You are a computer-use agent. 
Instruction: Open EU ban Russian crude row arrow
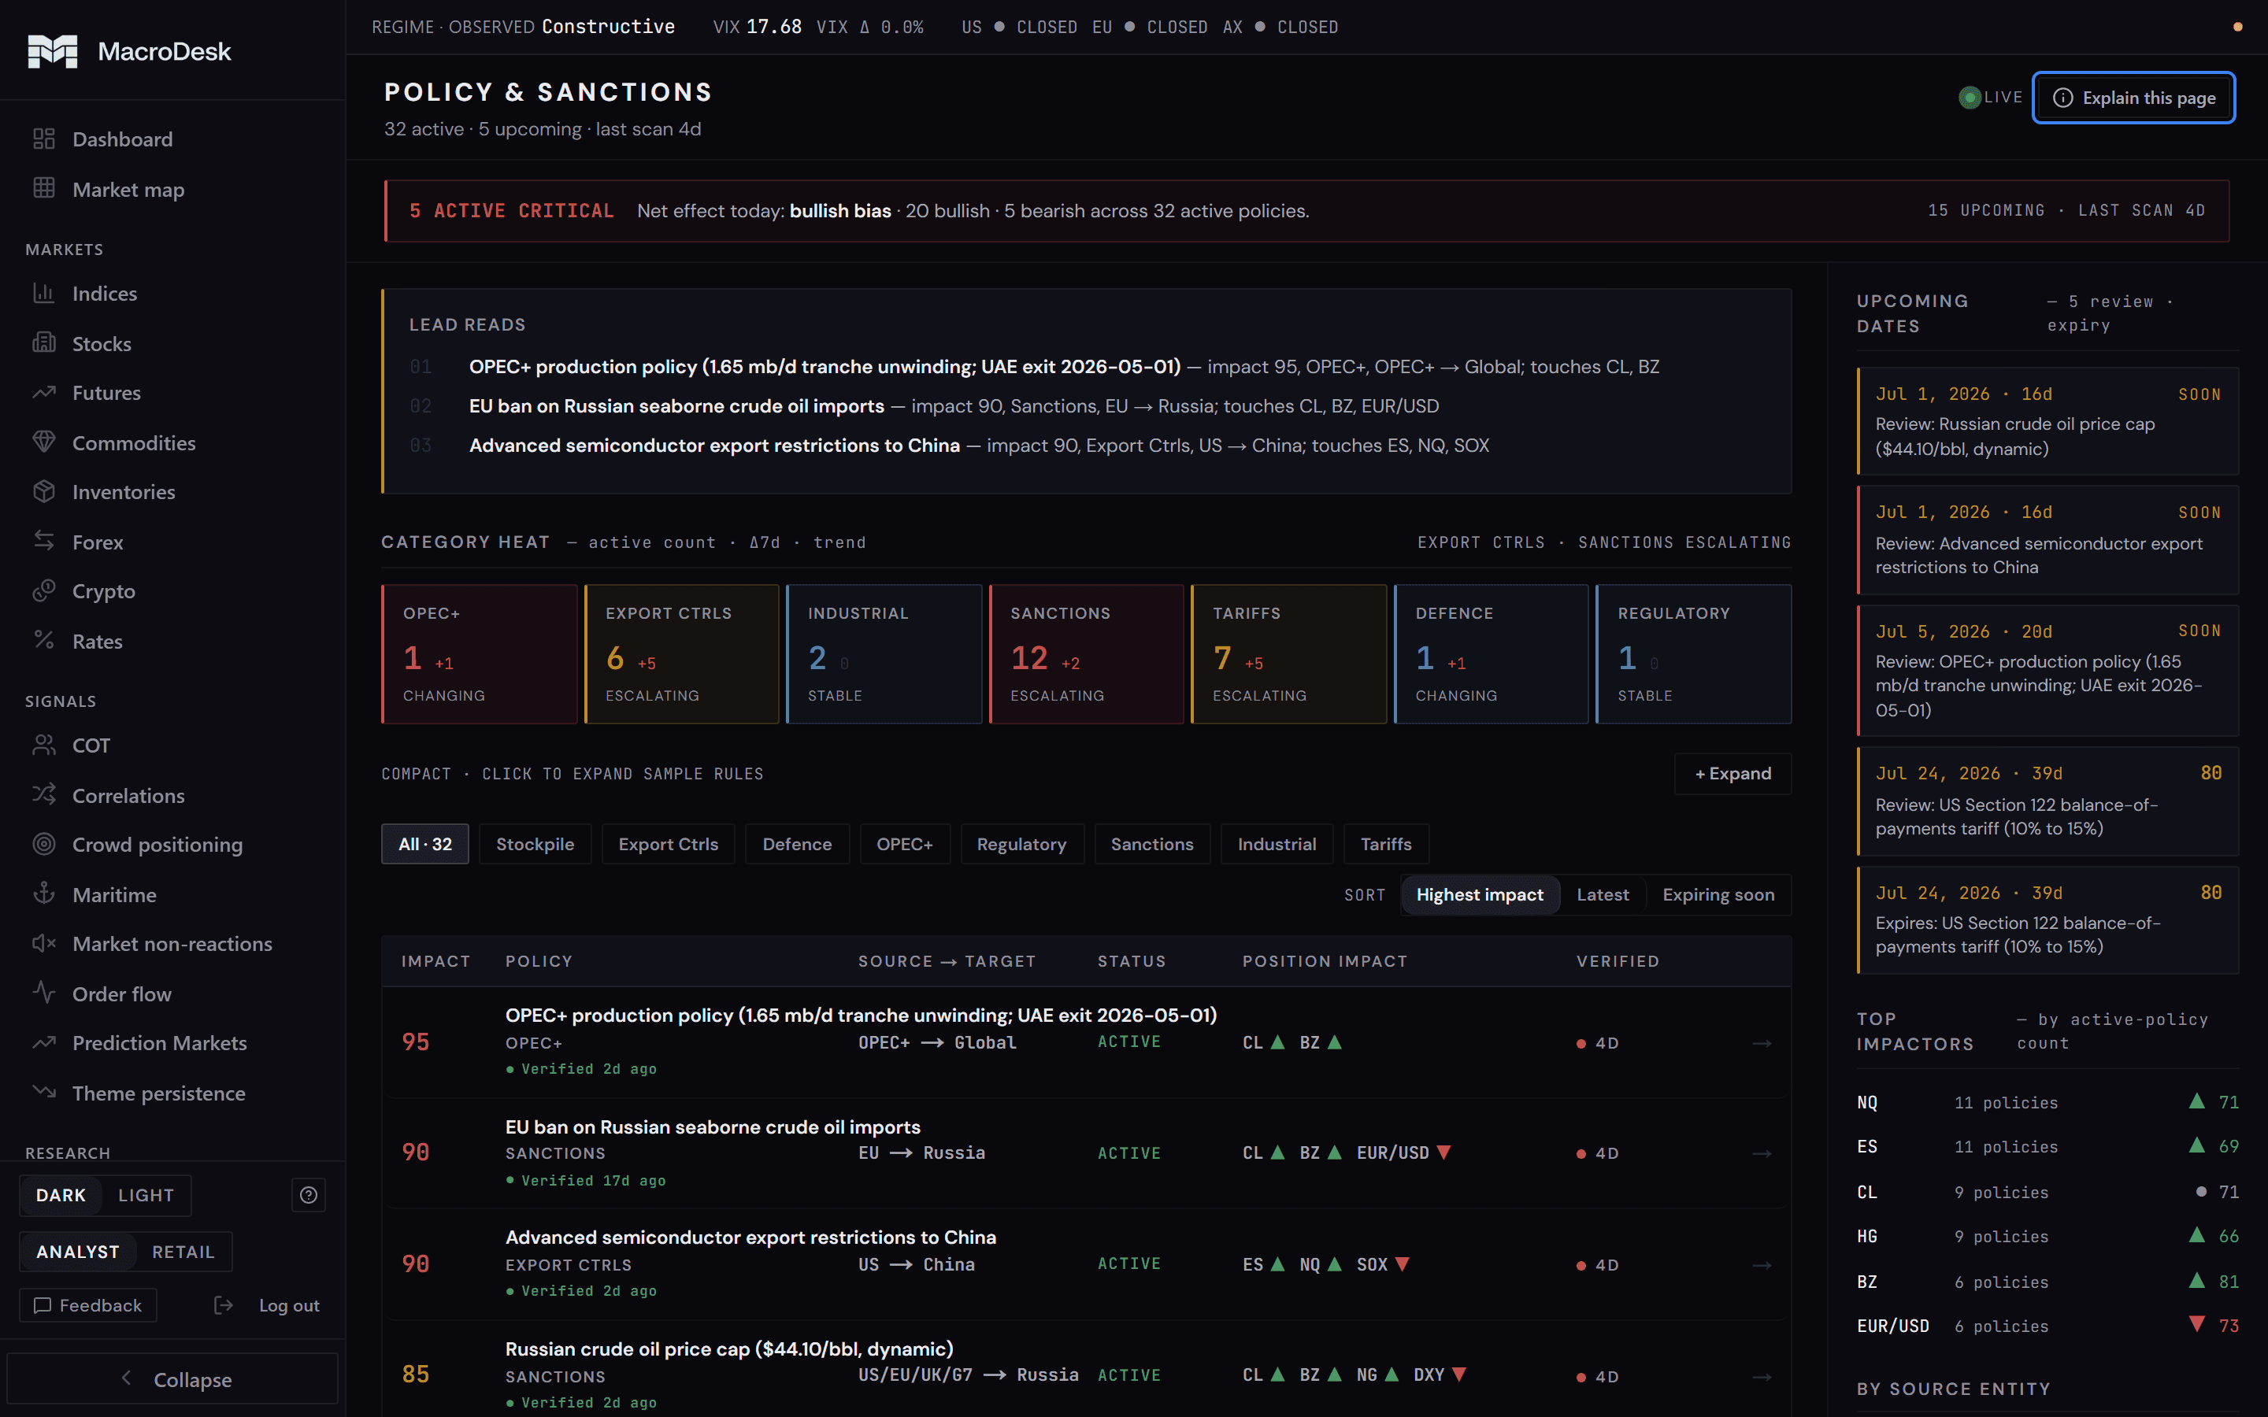1761,1153
